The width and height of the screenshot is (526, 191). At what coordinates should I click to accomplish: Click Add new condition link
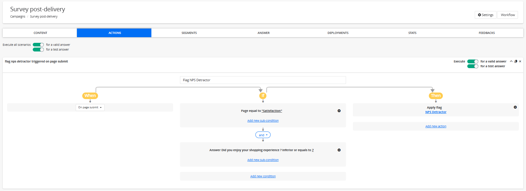(x=263, y=176)
